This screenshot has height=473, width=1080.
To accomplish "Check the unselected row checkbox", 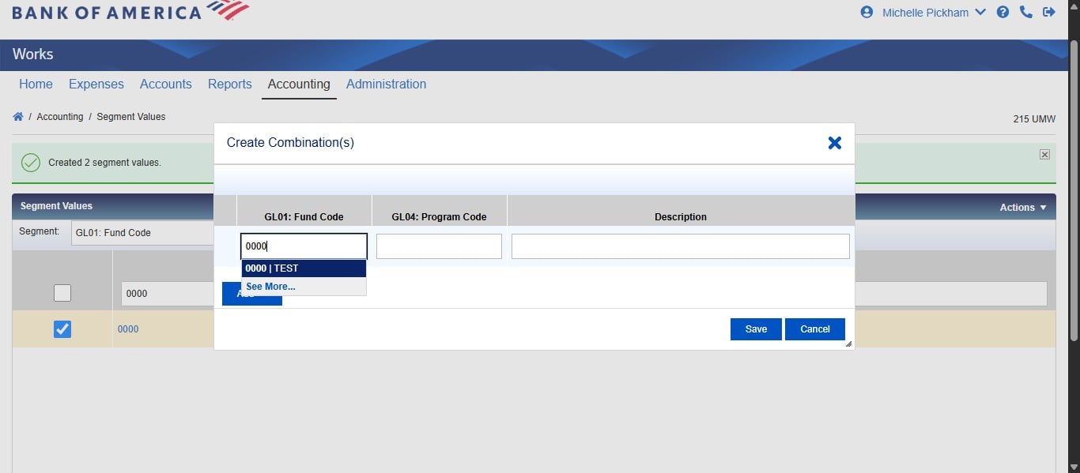I will 62,292.
